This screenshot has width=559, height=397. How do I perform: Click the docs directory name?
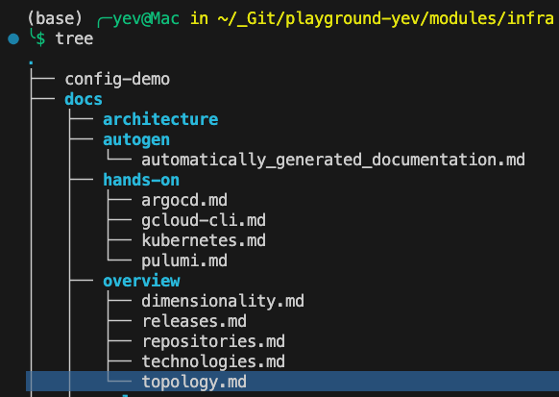click(84, 99)
